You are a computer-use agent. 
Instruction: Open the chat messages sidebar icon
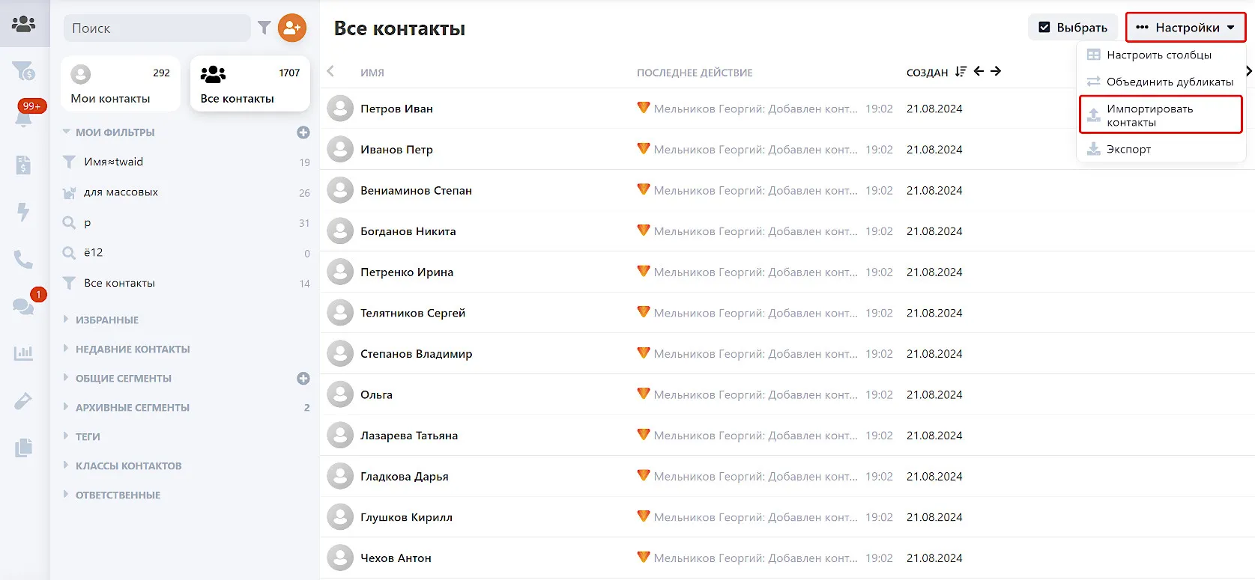point(24,306)
